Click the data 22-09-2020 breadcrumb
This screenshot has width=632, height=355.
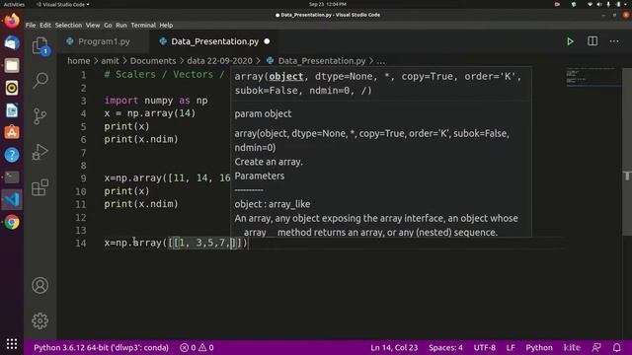(x=219, y=61)
